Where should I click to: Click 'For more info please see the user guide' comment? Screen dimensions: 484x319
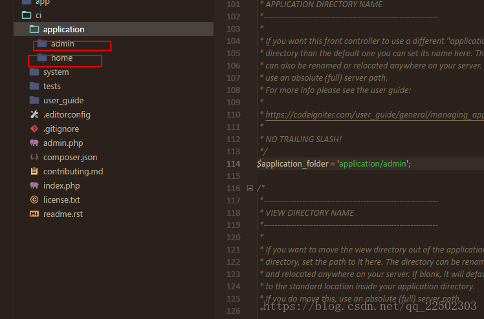[x=338, y=90]
